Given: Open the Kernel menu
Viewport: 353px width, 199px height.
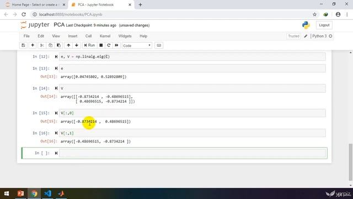Looking at the screenshot, I should tap(105, 36).
